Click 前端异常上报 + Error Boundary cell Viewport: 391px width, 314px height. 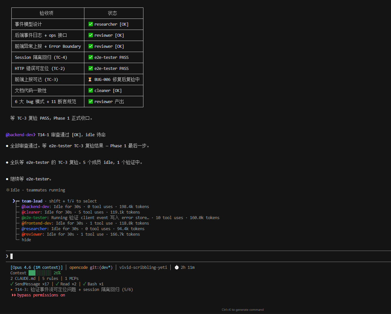click(x=48, y=46)
